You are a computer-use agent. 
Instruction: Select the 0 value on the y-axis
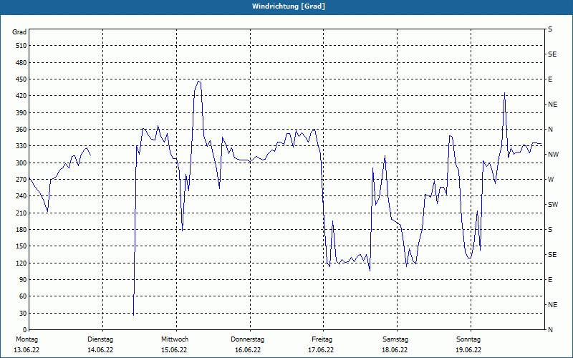click(x=25, y=329)
